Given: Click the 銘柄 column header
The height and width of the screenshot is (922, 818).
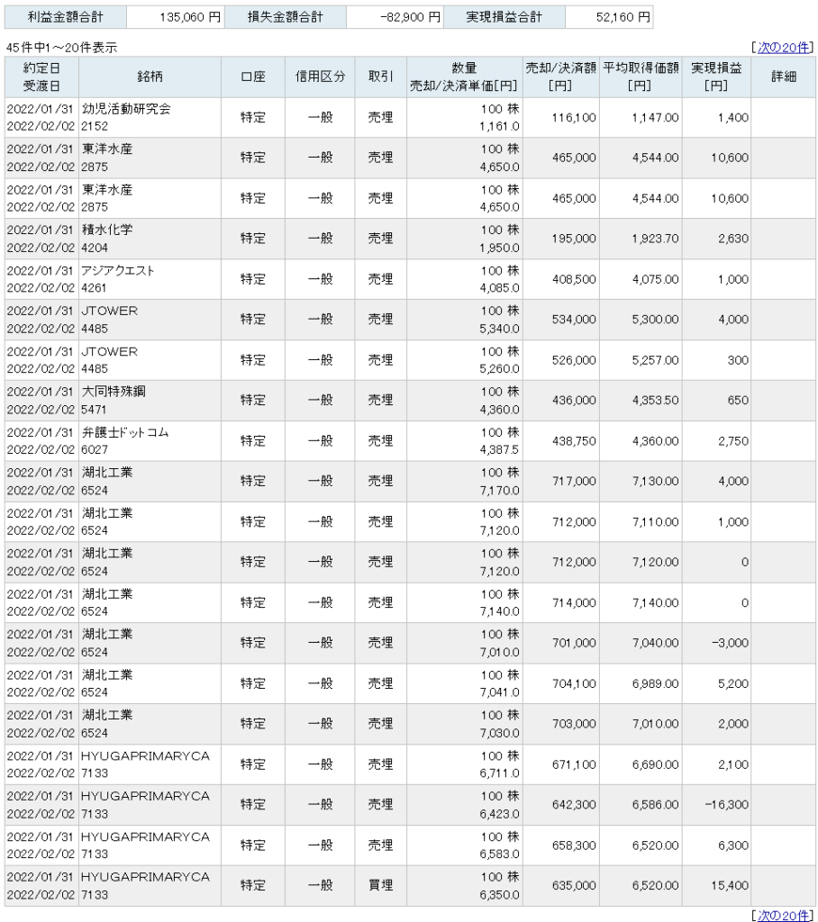Looking at the screenshot, I should click(150, 77).
